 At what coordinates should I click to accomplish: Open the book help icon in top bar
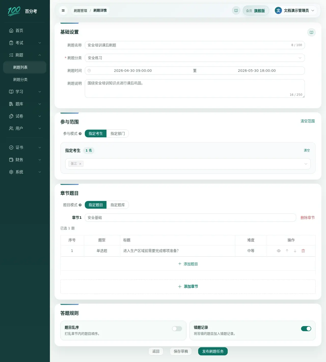[236, 10]
